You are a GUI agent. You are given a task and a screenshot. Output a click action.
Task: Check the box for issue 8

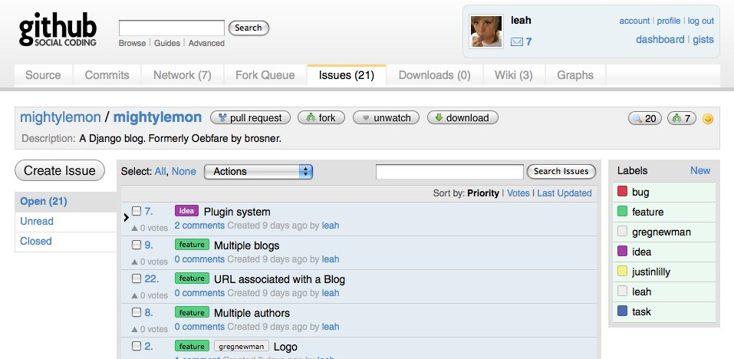click(137, 312)
